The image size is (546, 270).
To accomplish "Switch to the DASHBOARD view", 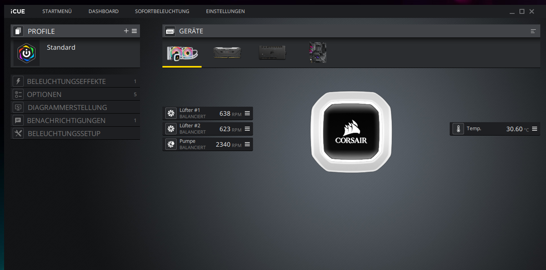I will pyautogui.click(x=104, y=11).
